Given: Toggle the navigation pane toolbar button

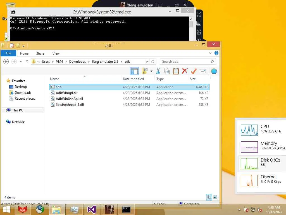Looking at the screenshot, I should 134,71.
